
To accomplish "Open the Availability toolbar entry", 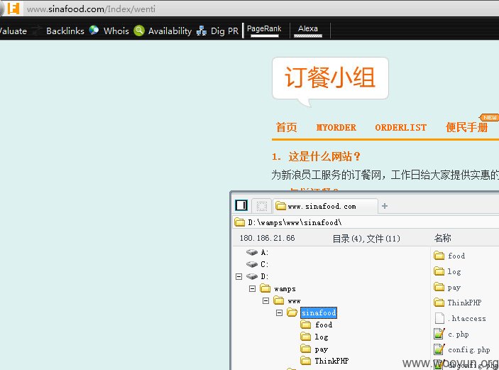I will tap(170, 31).
